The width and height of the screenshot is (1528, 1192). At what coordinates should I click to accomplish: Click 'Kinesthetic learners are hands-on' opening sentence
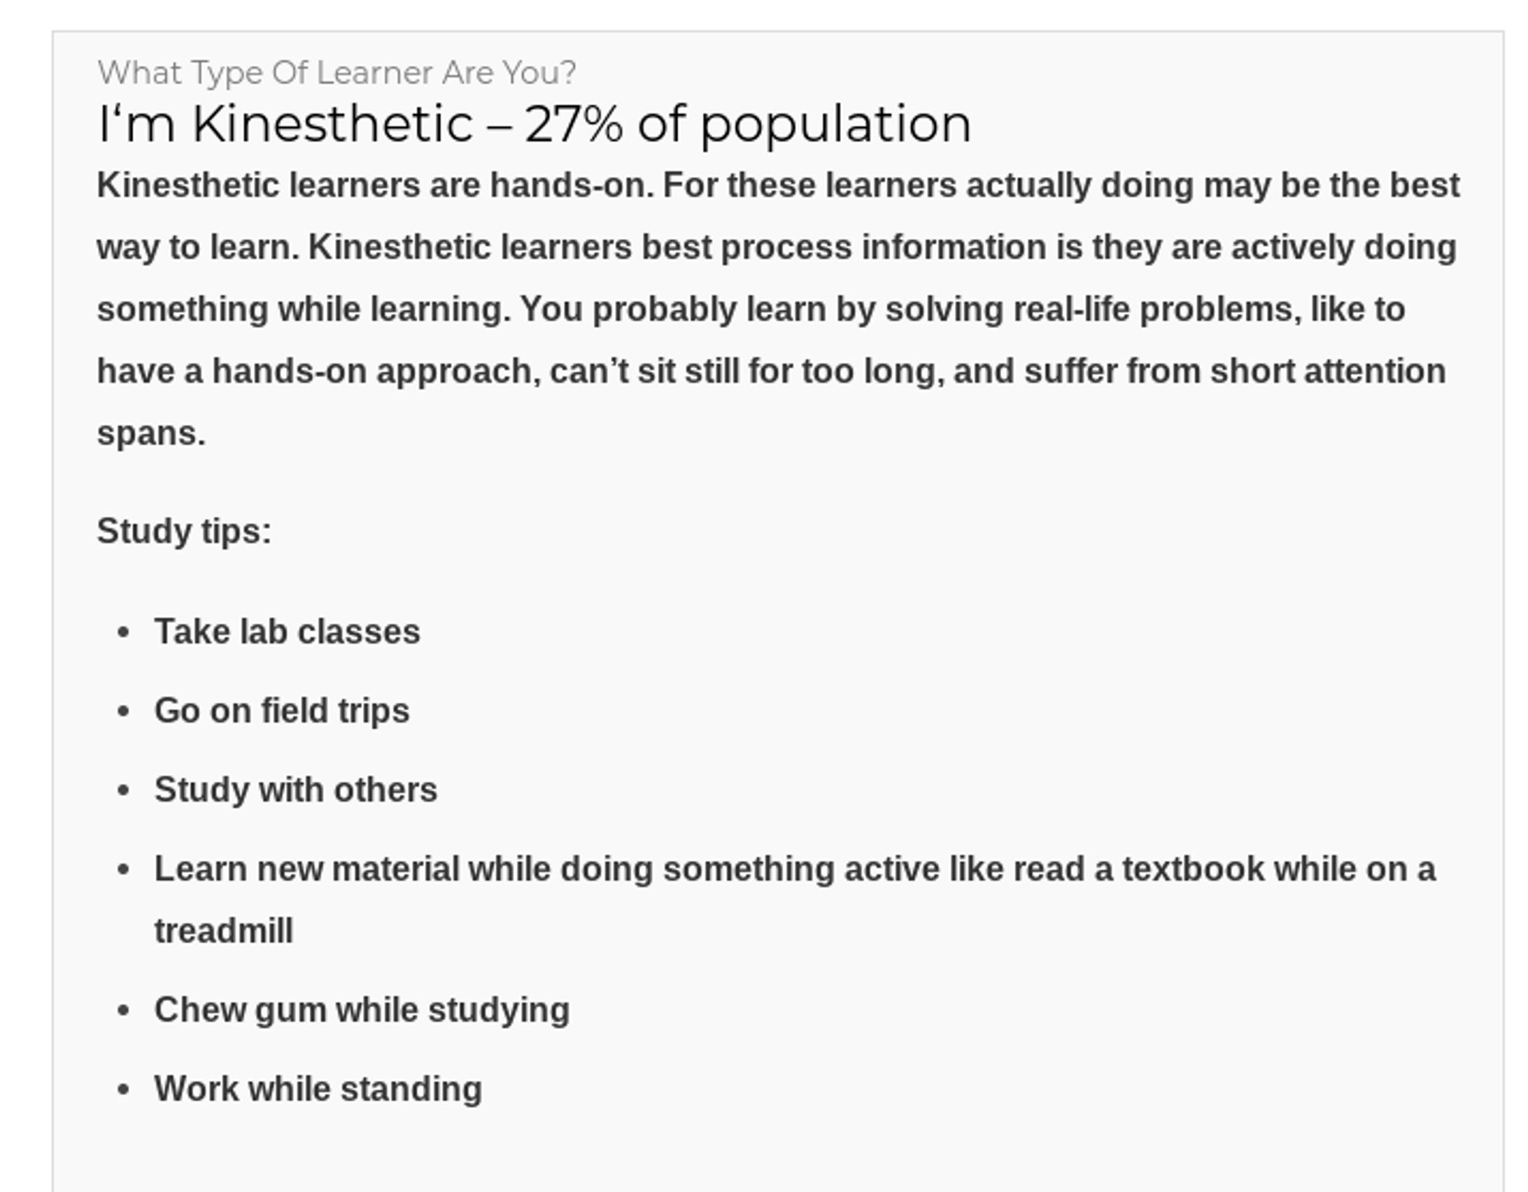[x=376, y=186]
